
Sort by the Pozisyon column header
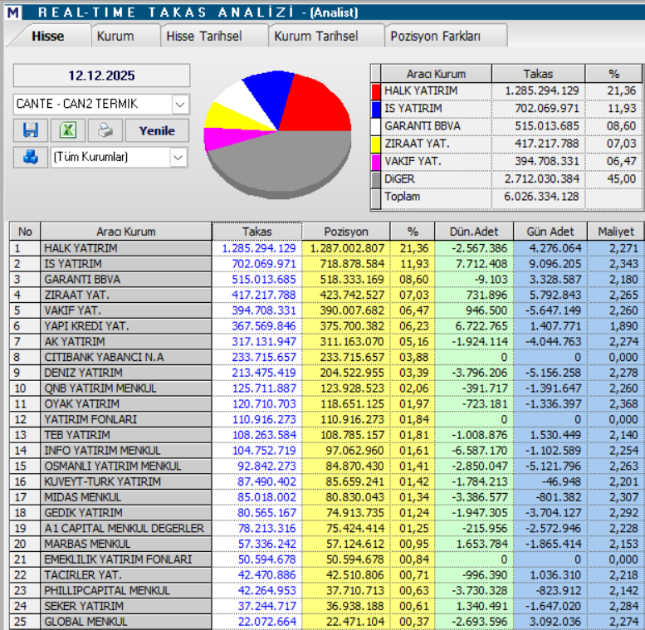pyautogui.click(x=346, y=232)
